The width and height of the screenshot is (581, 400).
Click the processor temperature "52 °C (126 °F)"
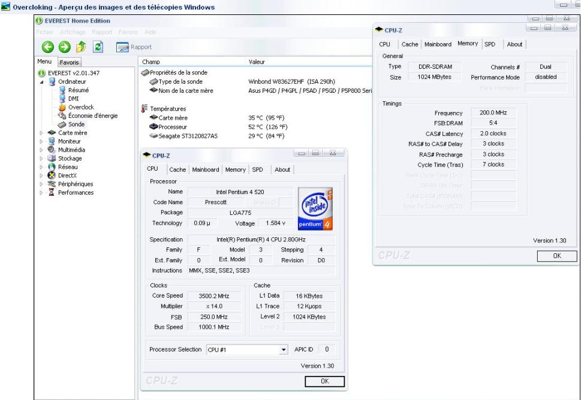[x=267, y=127]
